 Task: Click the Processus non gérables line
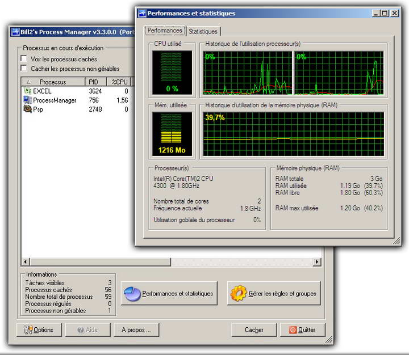[x=68, y=310]
